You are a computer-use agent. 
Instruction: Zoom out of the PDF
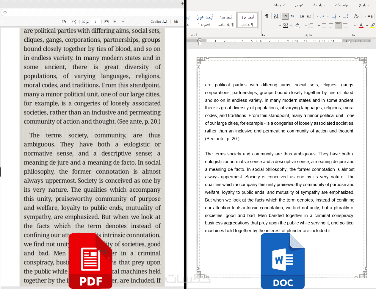[123, 21]
